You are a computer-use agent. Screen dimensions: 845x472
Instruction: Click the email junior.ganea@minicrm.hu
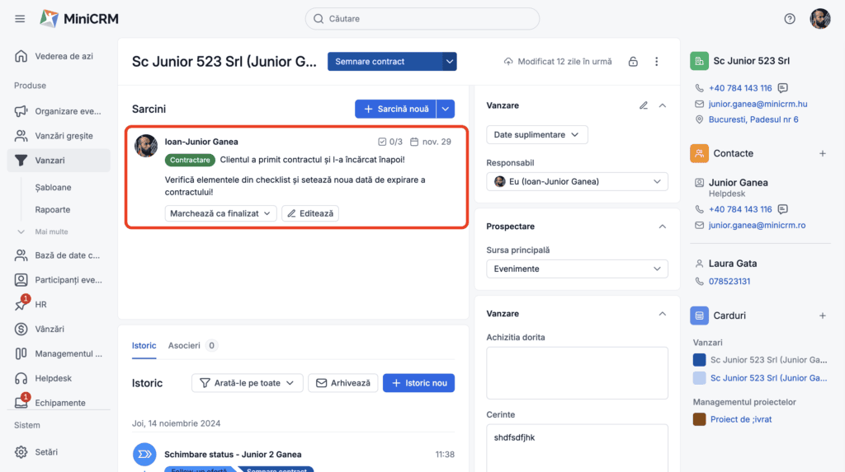click(758, 104)
